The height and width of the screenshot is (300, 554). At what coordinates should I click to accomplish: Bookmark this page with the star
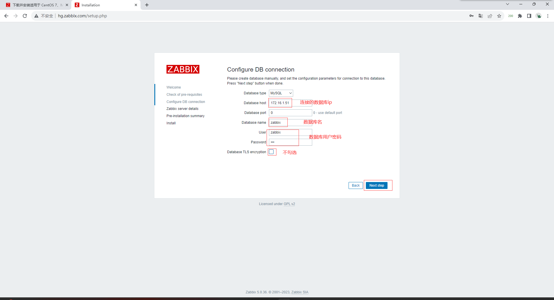click(499, 16)
